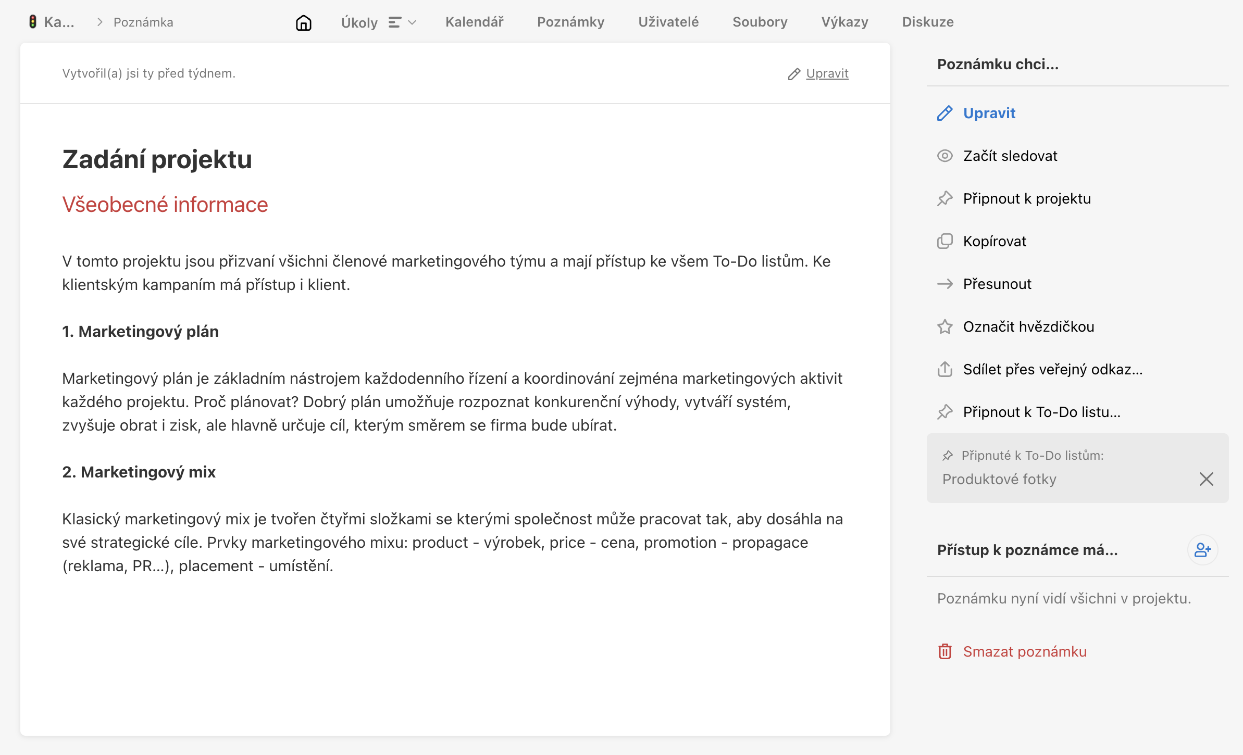The height and width of the screenshot is (755, 1243).
Task: Click the Poznámka breadcrumb
Action: 143,22
